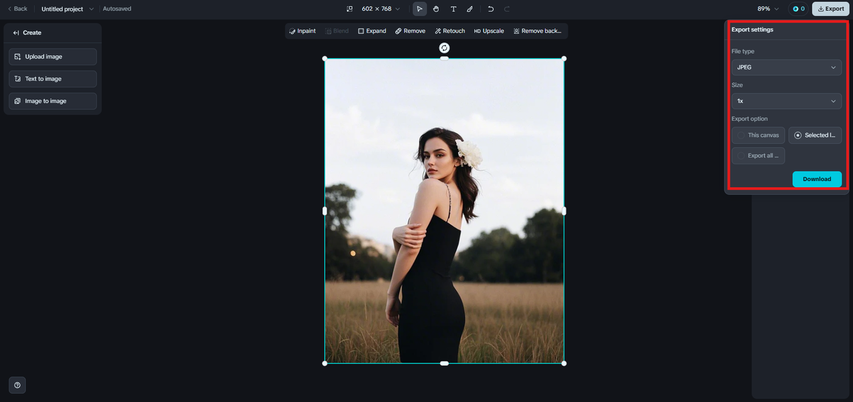Select the brush drawing tool

click(470, 9)
